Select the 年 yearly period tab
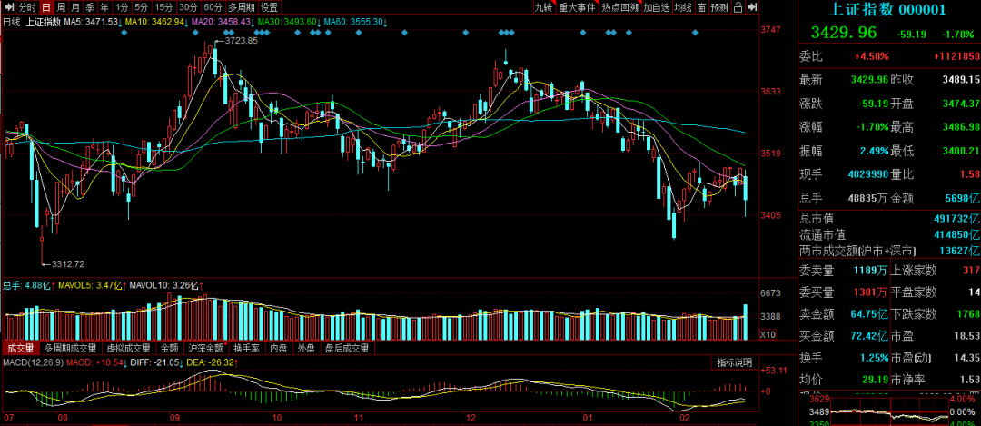Viewport: 981px width, 426px height. (104, 7)
